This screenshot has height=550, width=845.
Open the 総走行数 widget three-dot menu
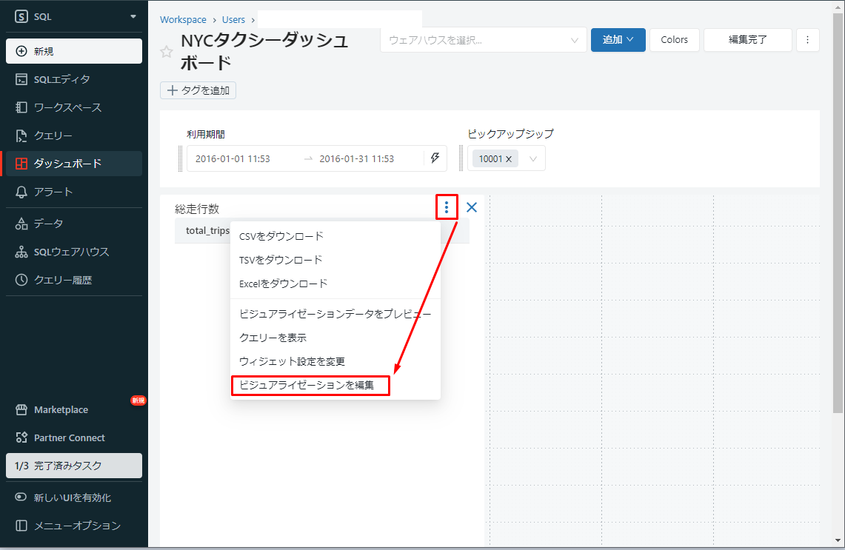tap(447, 207)
